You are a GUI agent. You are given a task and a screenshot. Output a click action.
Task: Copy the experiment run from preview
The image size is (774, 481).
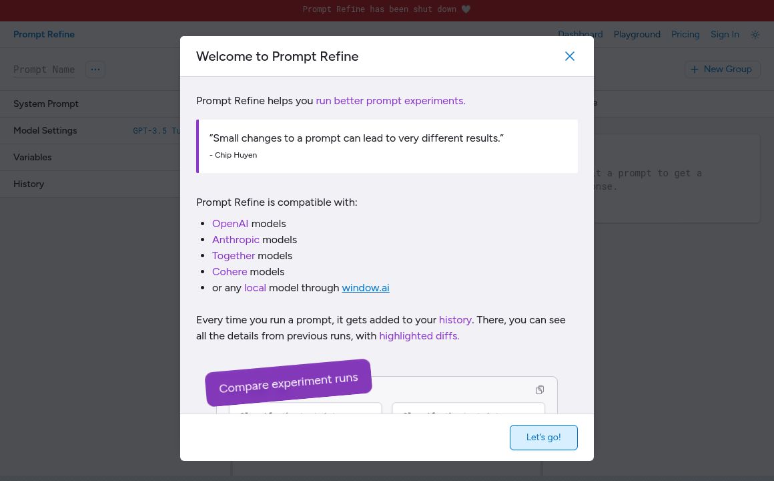(540, 389)
